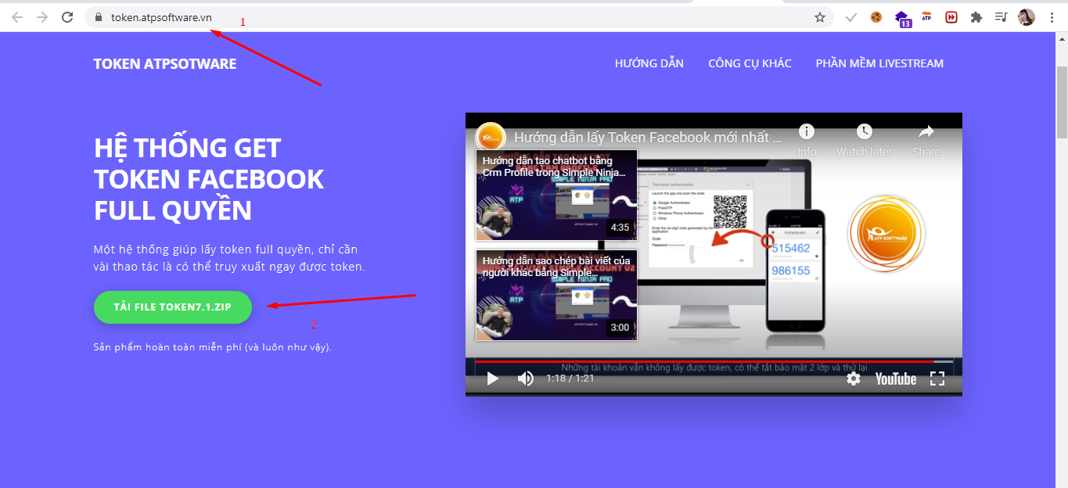Enter fullscreen on the video player
The image size is (1068, 488).
[x=937, y=379]
